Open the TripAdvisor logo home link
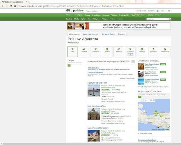 pos(75,11)
